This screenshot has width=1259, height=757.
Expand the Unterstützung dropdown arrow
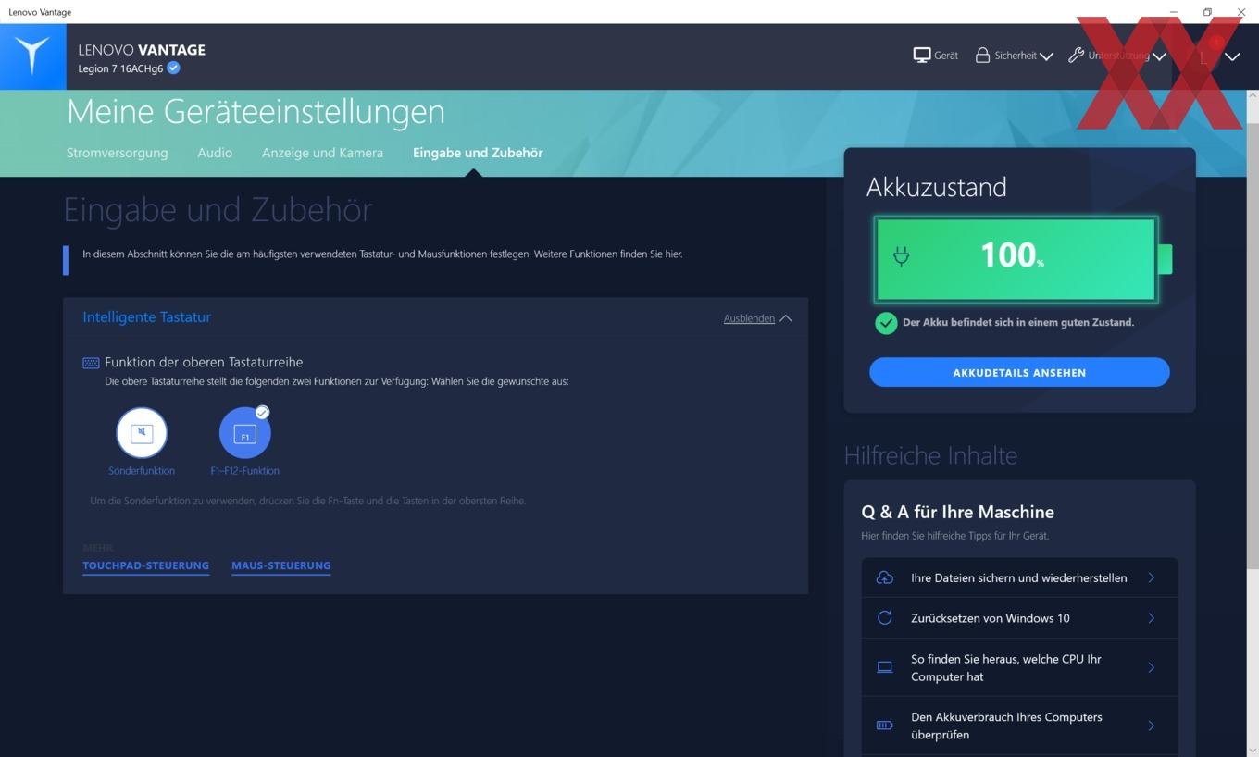1159,56
